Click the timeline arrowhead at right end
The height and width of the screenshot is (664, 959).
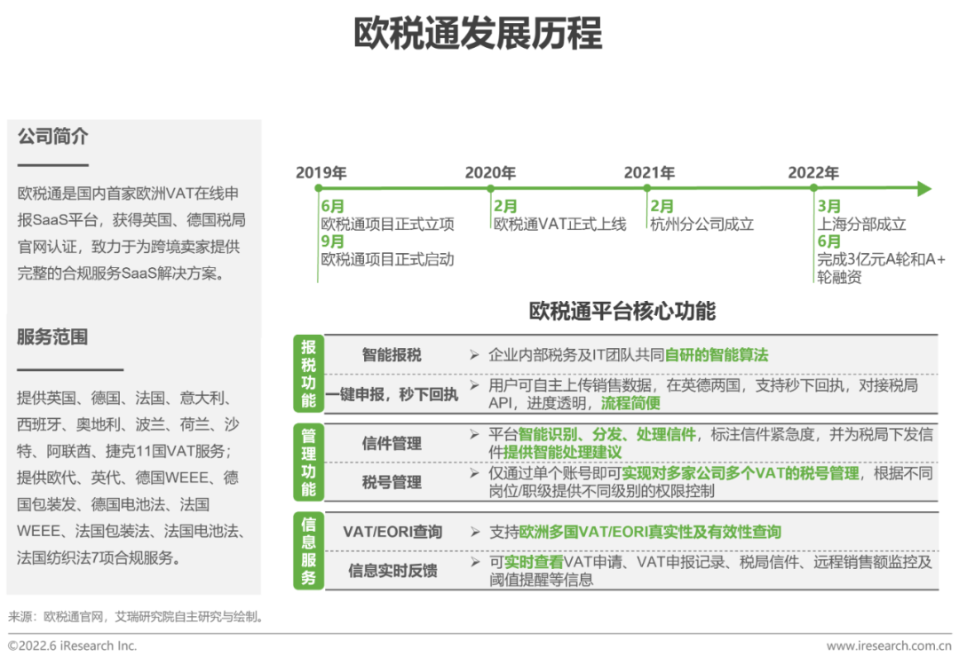pos(924,188)
